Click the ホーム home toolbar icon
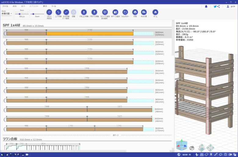The image size is (238, 157). [155, 12]
